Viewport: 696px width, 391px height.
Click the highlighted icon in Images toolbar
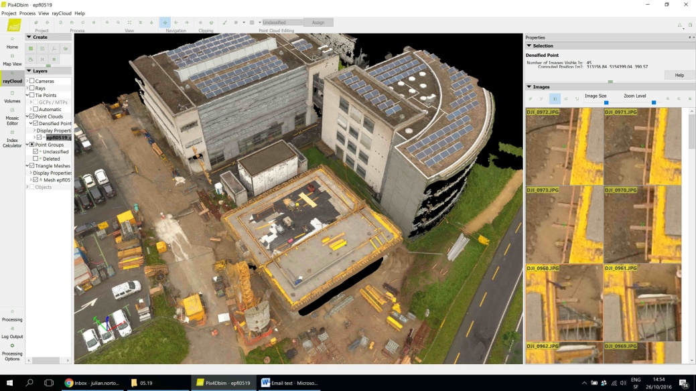(x=555, y=99)
